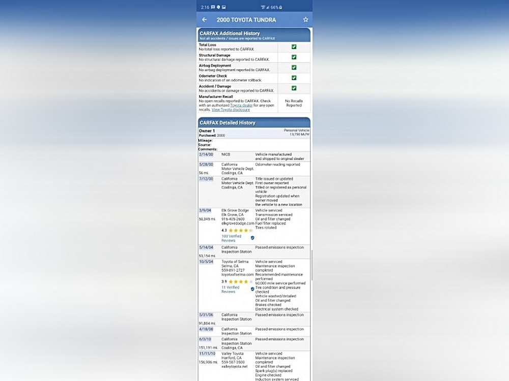This screenshot has width=509, height=381.
Task: Go back using the arrow icon
Action: pos(205,20)
